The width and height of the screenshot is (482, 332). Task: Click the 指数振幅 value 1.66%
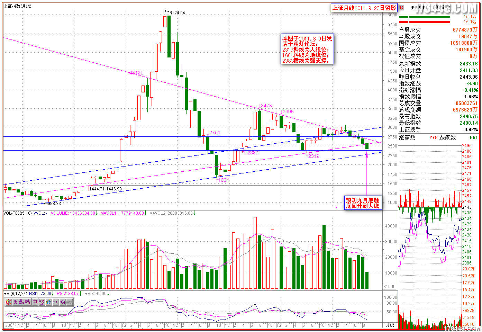pos(471,97)
